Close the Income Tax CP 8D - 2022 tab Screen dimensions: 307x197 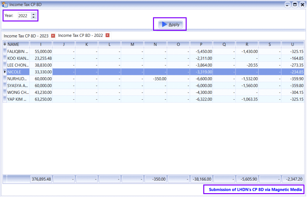[x=108, y=36]
